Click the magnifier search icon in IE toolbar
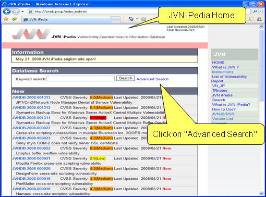266x197 pixels. [x=255, y=11]
